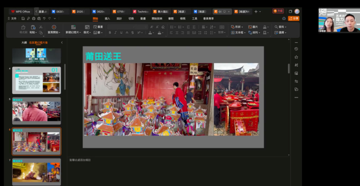Click the WPS Office home tab
This screenshot has height=186, width=360.
[x=21, y=11]
